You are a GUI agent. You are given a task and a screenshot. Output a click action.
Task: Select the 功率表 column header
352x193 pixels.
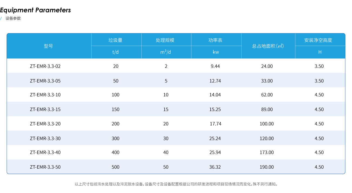216,40
